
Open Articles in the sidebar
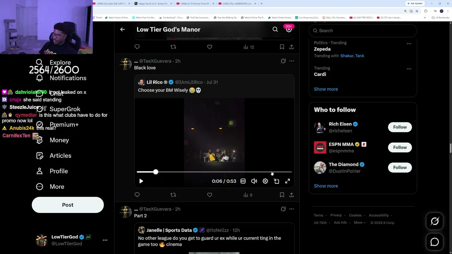54,156
